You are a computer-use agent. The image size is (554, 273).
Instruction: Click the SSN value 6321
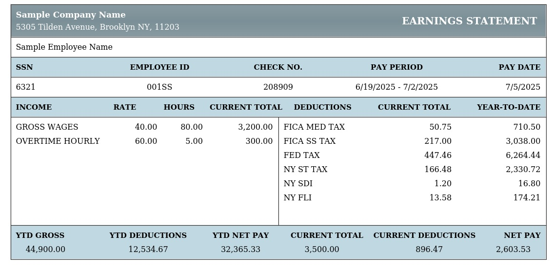[x=25, y=87]
